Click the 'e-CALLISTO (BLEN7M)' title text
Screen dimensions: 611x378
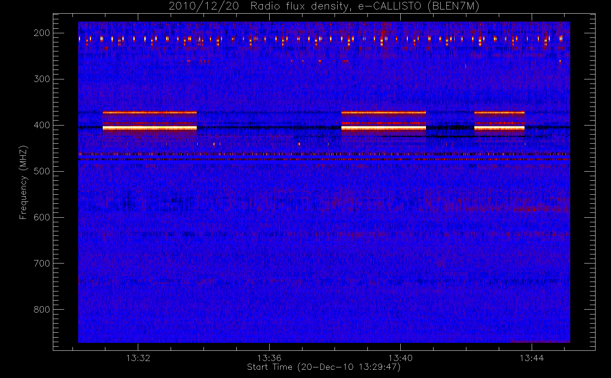(x=419, y=6)
